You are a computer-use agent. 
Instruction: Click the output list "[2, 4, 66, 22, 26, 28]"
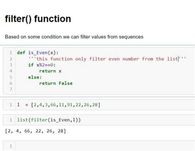[35, 131]
